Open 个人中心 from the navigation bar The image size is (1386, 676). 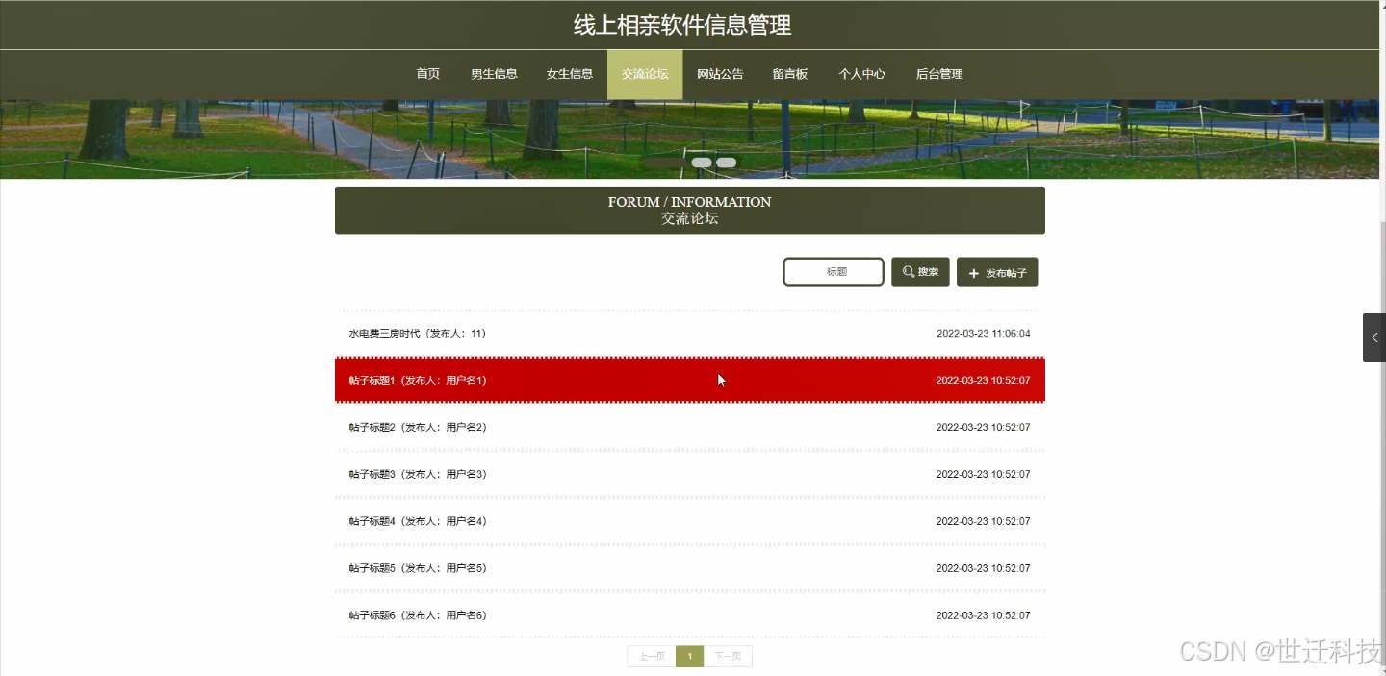[x=861, y=73]
